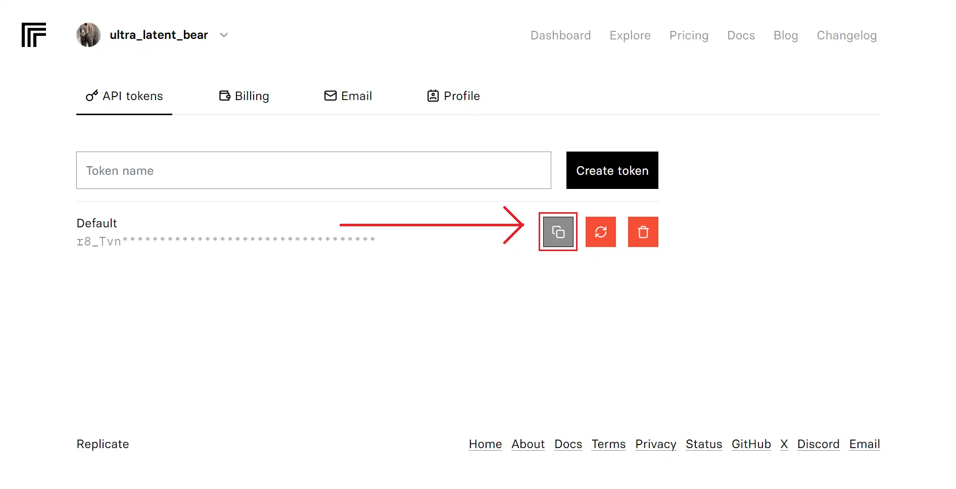This screenshot has height=489, width=956.
Task: Switch to the API tokens tab
Action: [x=124, y=96]
